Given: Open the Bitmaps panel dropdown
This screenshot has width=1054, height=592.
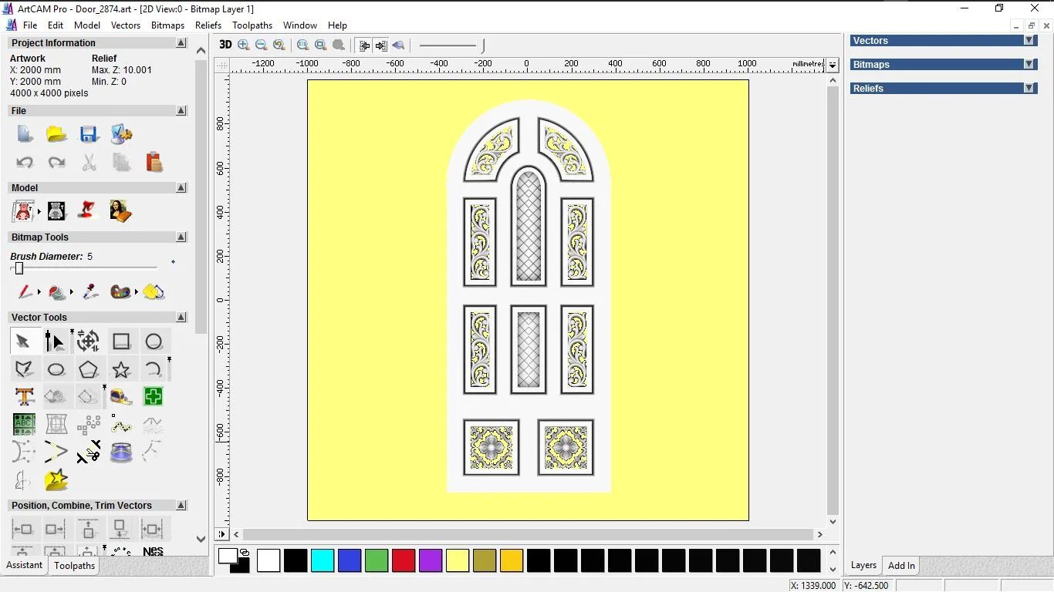Looking at the screenshot, I should [x=1029, y=64].
